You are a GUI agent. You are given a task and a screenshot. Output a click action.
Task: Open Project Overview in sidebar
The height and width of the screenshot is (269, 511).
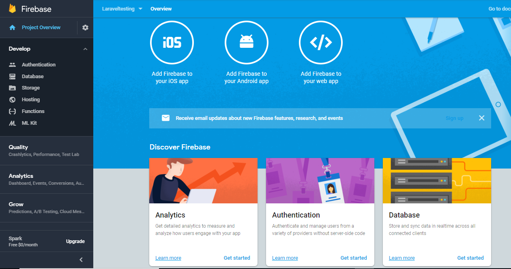point(41,28)
